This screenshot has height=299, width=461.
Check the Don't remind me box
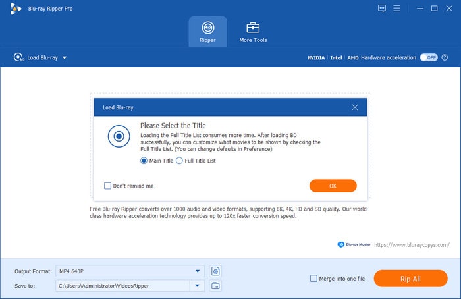(107, 186)
